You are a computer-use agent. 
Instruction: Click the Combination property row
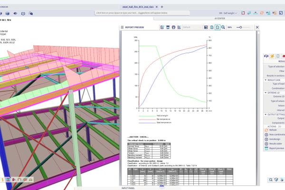[274, 88]
